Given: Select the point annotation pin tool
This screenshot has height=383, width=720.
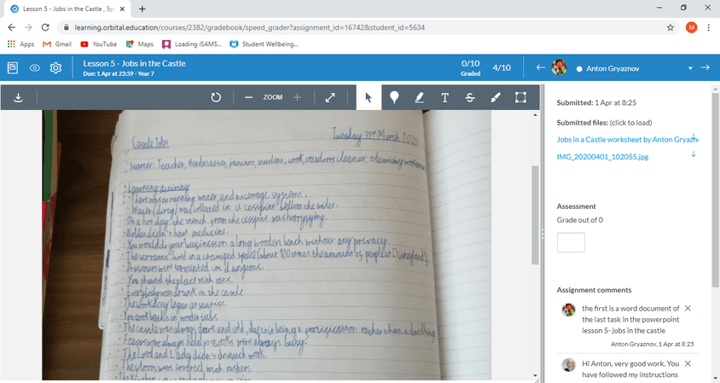Looking at the screenshot, I should pyautogui.click(x=394, y=97).
